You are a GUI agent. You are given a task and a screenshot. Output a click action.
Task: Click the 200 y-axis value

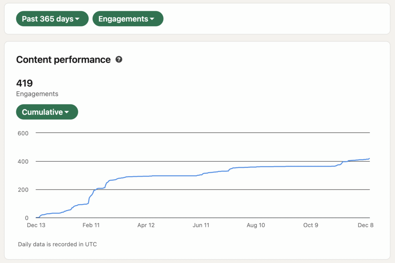click(x=23, y=189)
